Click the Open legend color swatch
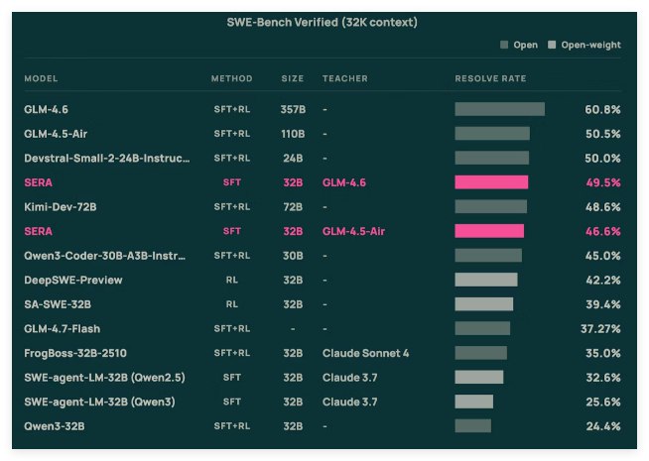 point(505,45)
